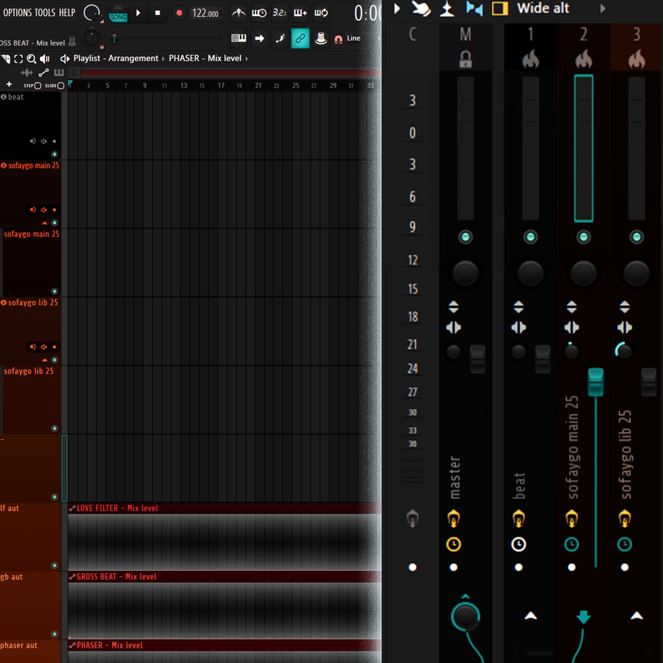Click the mixer meter wave view icon
Screen dimensions: 663x663
point(447,9)
